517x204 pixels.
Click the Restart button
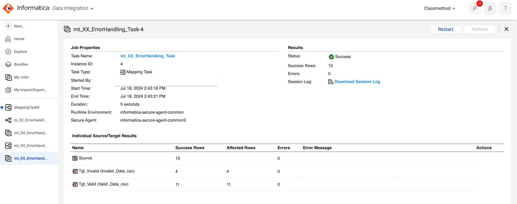pos(446,29)
